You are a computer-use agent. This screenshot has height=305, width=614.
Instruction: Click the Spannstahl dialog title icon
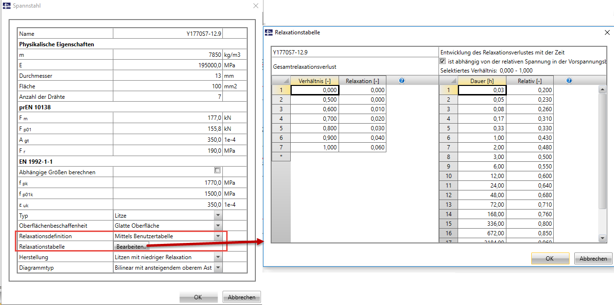(x=6, y=6)
